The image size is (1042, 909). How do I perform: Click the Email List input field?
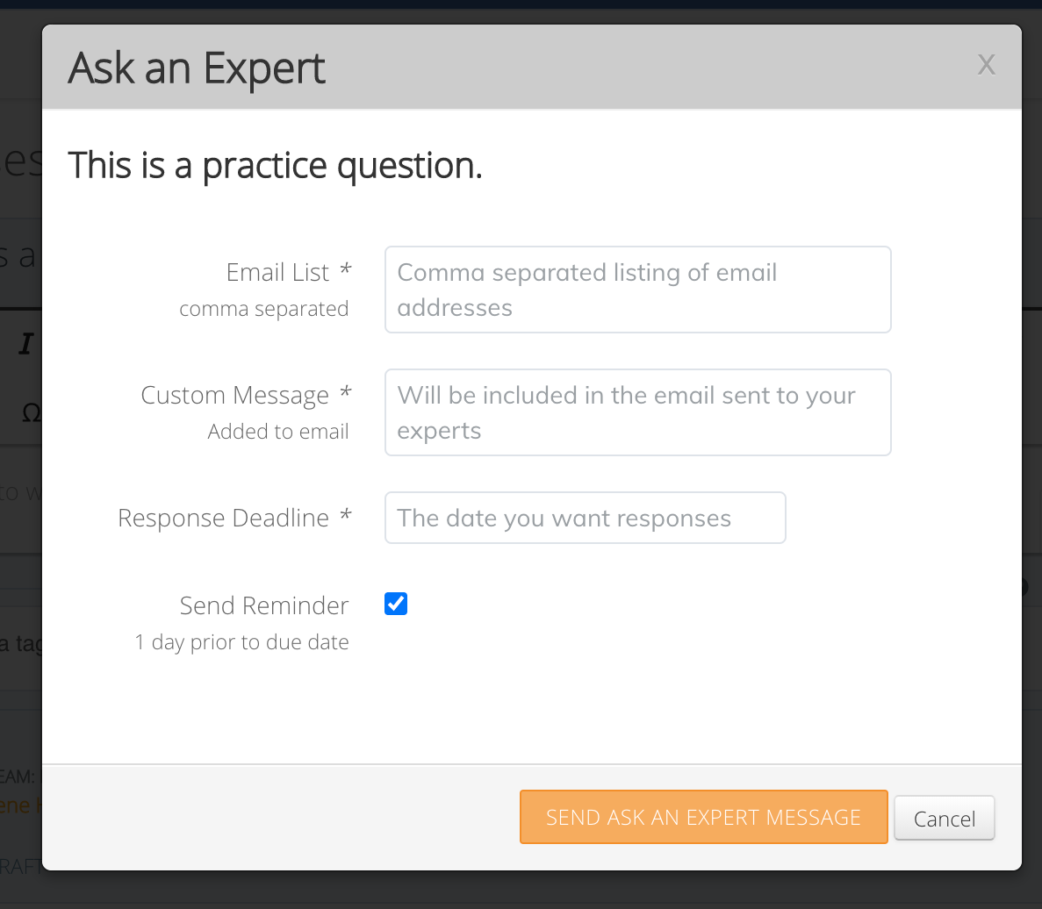pyautogui.click(x=637, y=290)
